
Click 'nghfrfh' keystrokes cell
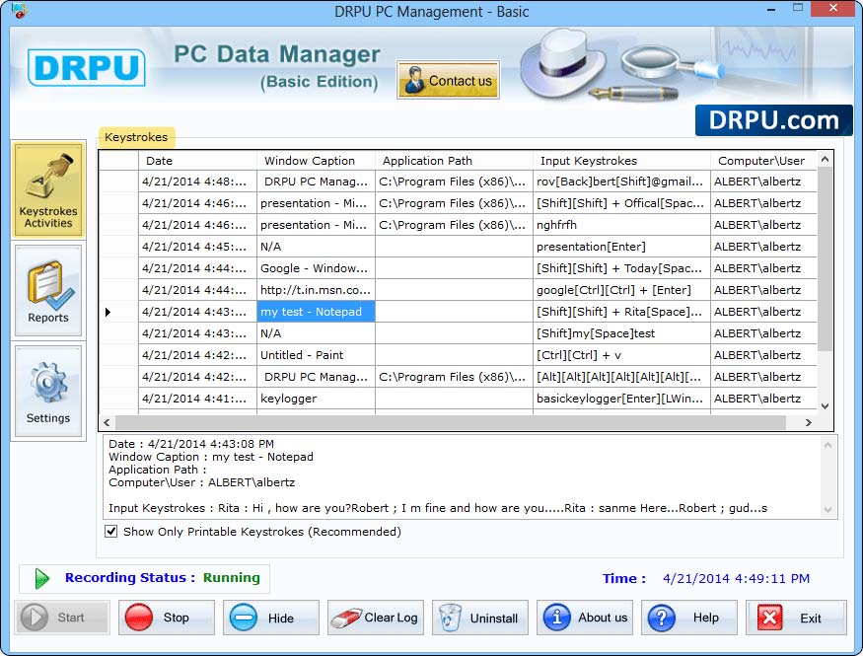pos(621,225)
